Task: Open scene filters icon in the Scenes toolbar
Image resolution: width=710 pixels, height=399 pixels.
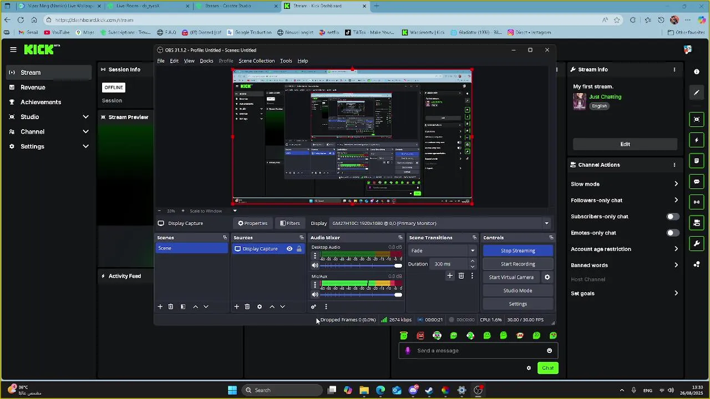Action: 182,306
